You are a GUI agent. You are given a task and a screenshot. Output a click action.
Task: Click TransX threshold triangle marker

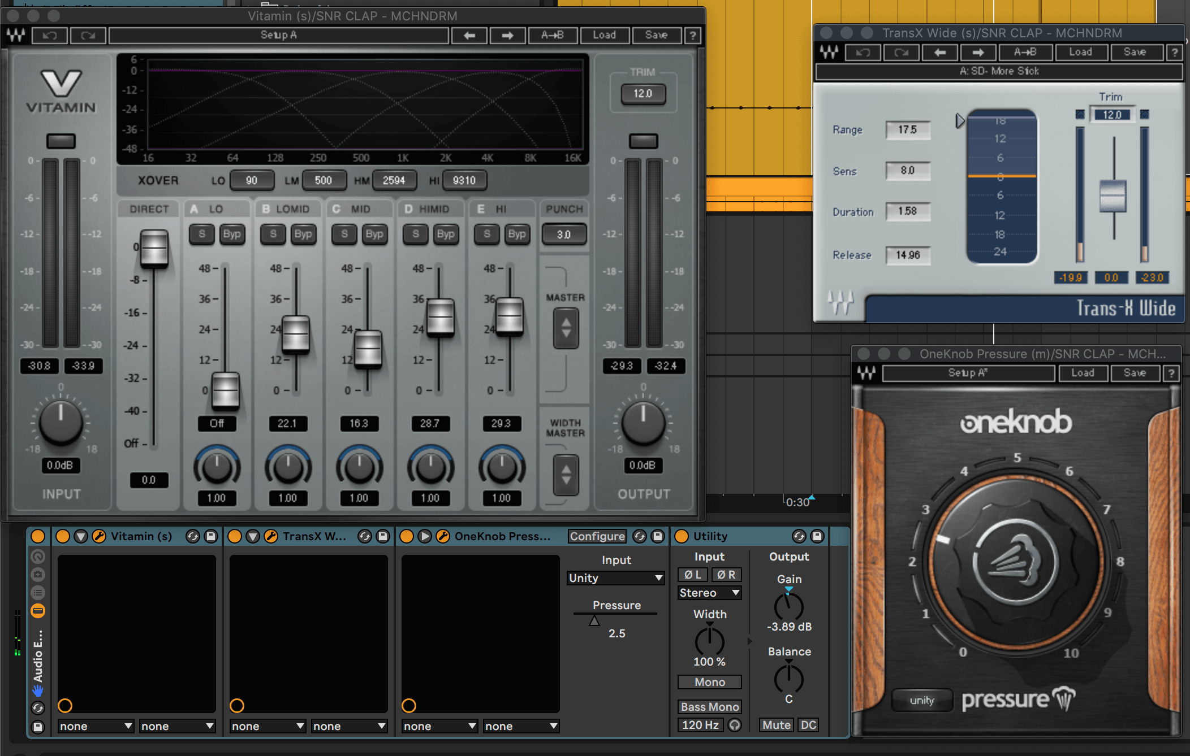point(960,121)
